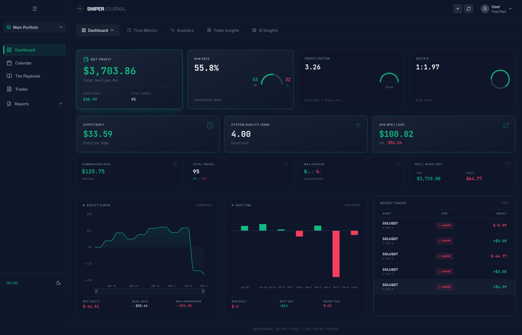Viewport: 522px width, 335px height.
Task: Click The Playbook book icon
Action: tap(9, 76)
